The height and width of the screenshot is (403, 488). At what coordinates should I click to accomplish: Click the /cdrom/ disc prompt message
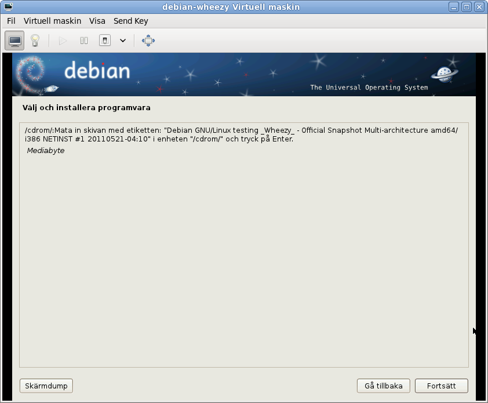241,135
